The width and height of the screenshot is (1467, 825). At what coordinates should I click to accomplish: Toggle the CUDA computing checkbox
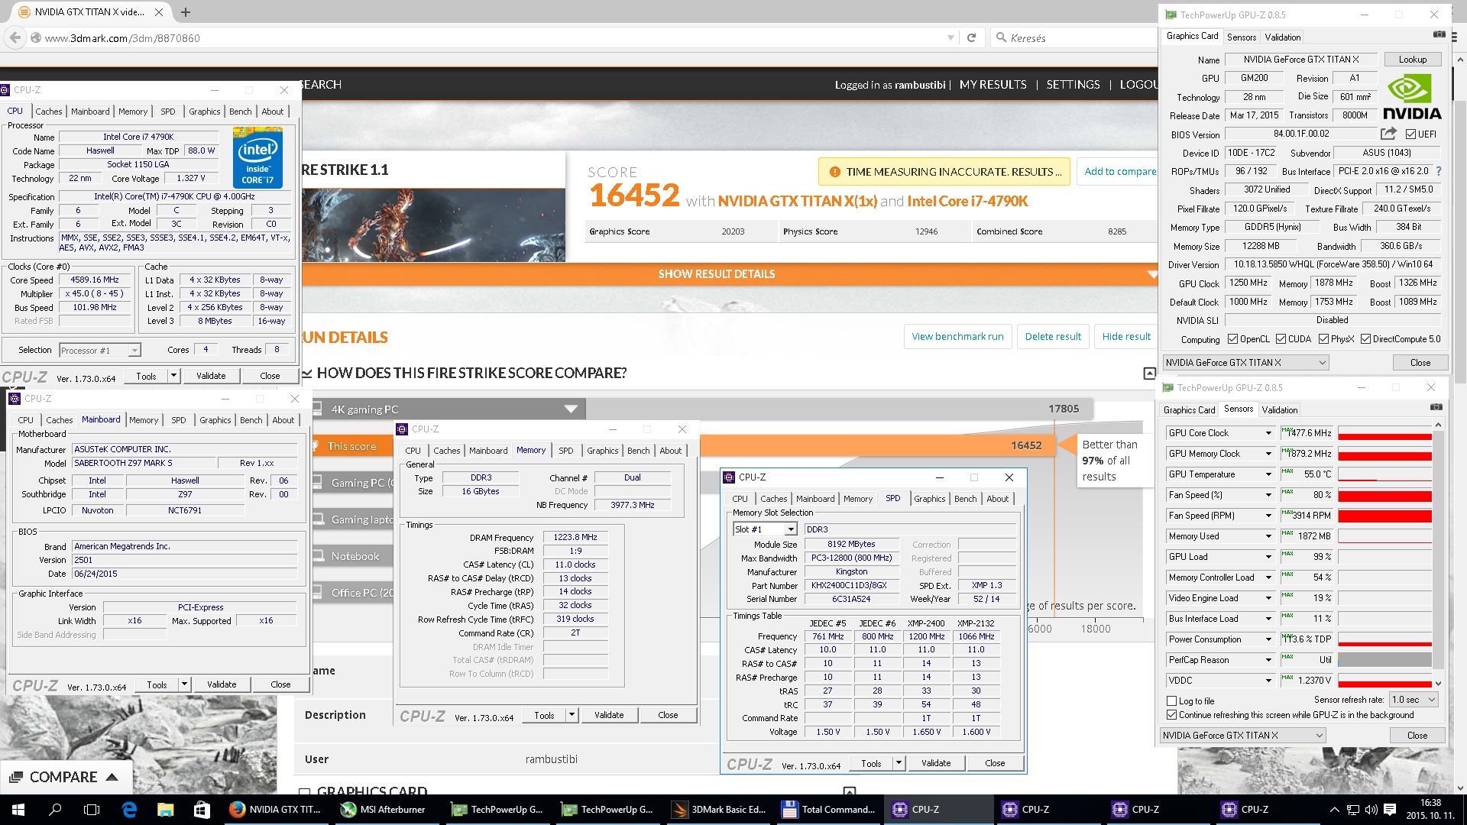coord(1281,339)
